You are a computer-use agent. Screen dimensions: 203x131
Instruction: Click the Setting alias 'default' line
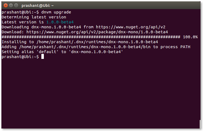[x=62, y=52]
